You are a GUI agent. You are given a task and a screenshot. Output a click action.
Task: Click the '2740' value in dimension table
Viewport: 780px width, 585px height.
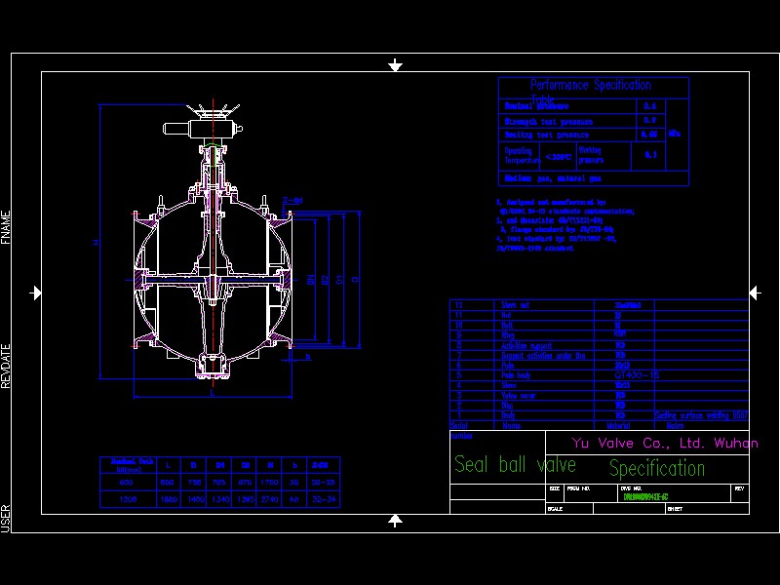(269, 499)
